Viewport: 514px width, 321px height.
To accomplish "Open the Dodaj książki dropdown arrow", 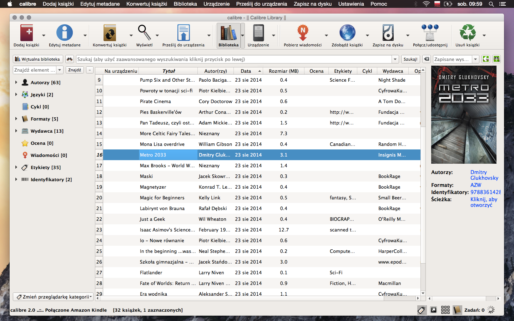I will point(44,35).
